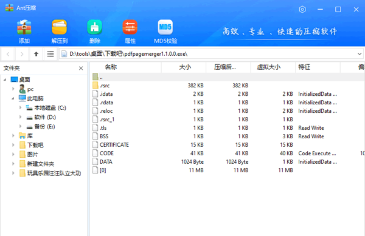Select 本地磁盘 (C:) drive
The width and height of the screenshot is (365, 236).
point(46,107)
